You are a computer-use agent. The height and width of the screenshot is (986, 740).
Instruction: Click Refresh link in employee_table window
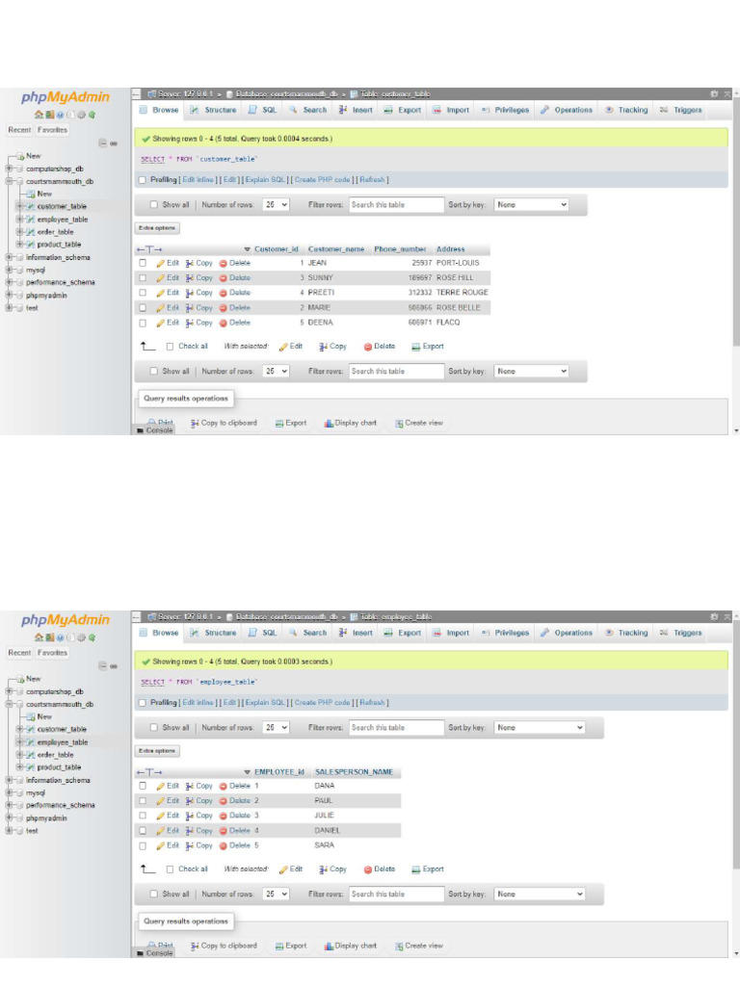(x=372, y=703)
